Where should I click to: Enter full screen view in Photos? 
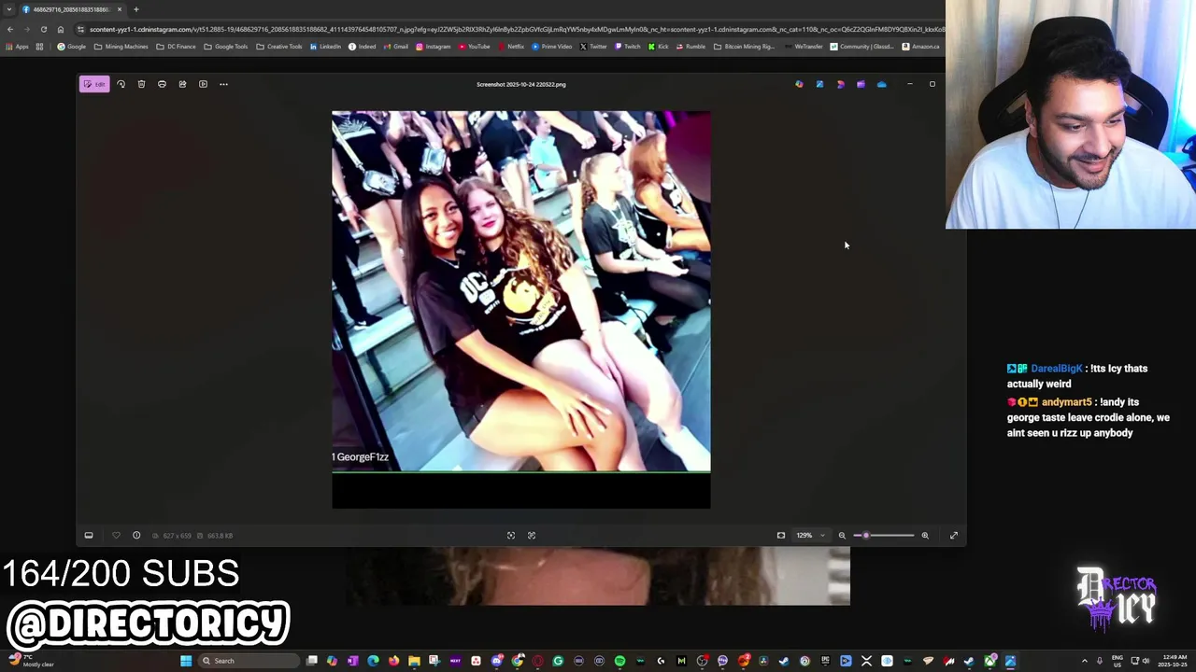click(954, 536)
